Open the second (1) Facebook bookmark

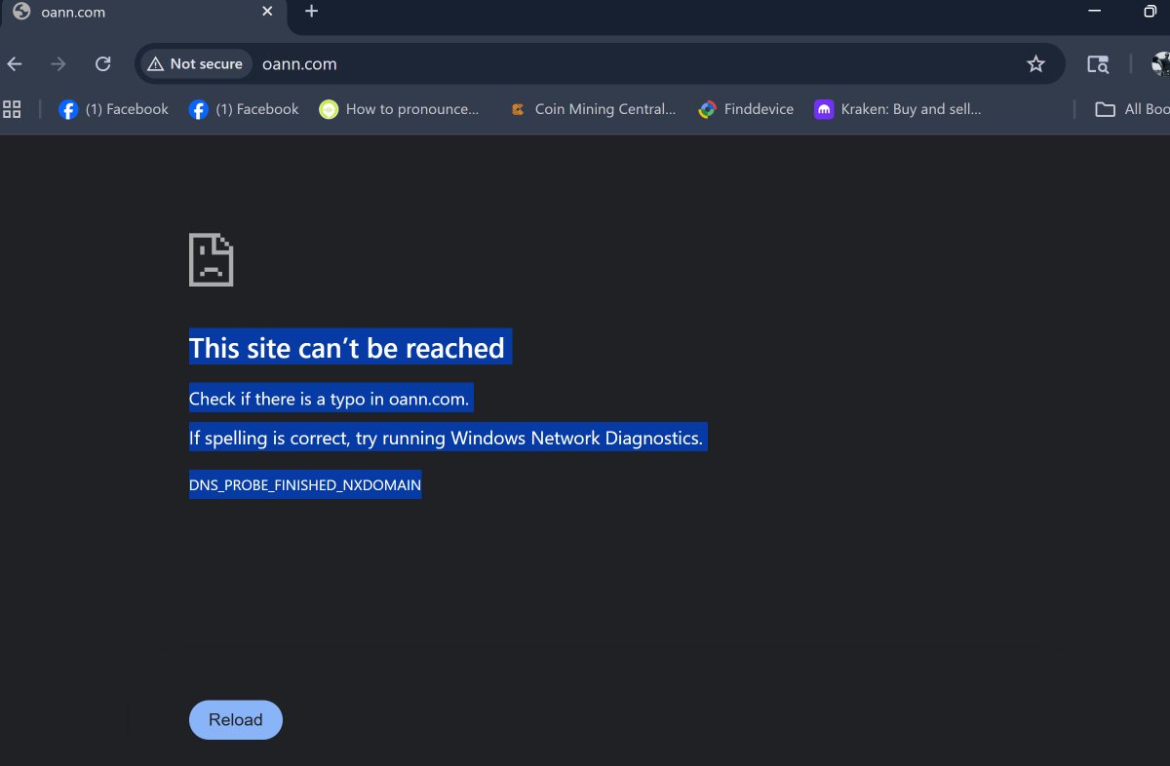point(244,109)
